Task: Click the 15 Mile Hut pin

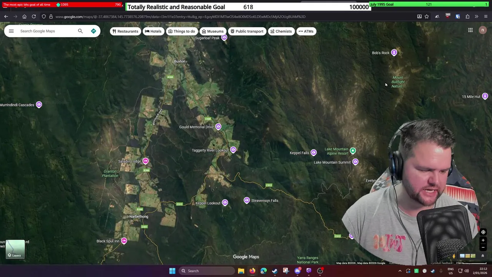Action: coord(485,97)
